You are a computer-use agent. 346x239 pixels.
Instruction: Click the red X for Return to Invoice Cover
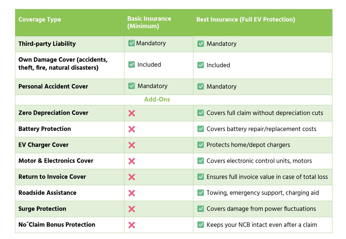(x=131, y=177)
